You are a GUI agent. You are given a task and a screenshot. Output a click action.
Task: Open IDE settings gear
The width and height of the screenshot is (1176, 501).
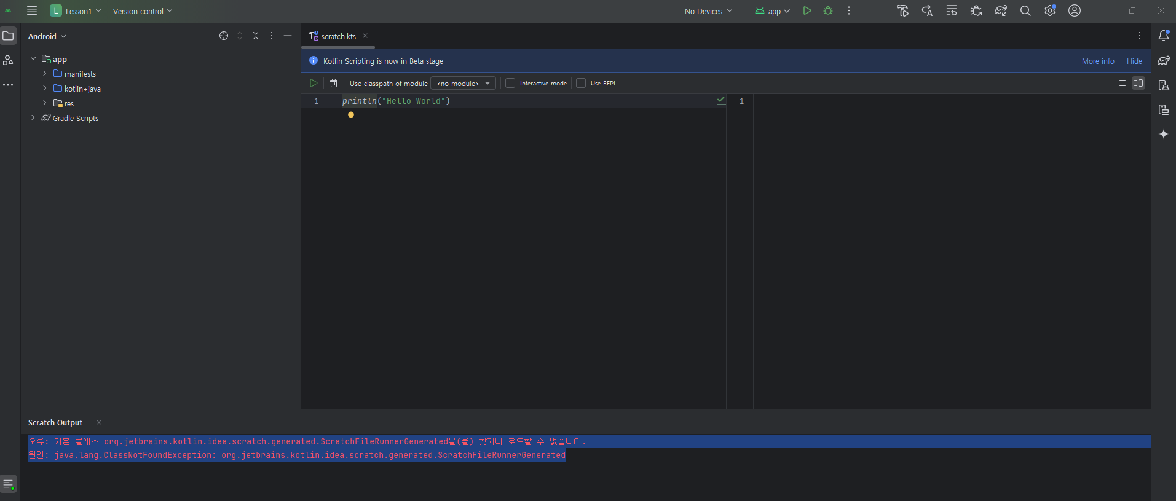pos(1050,10)
